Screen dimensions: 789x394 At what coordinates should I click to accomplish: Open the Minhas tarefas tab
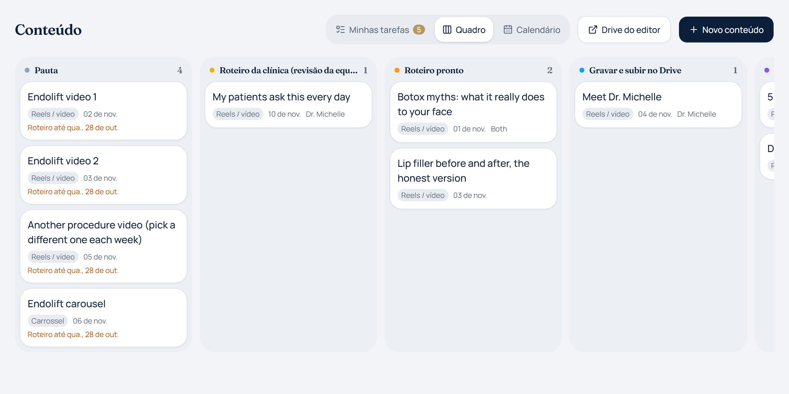click(380, 30)
